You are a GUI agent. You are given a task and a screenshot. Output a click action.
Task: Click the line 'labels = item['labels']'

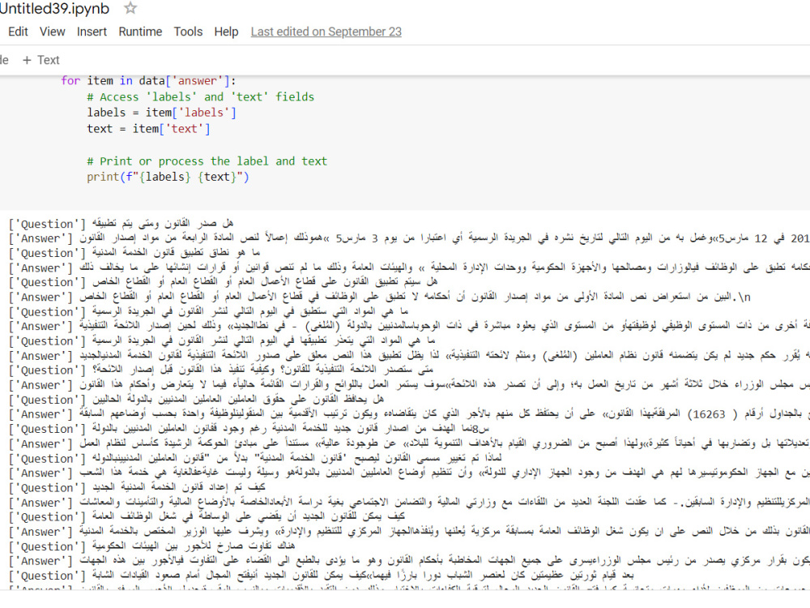161,113
